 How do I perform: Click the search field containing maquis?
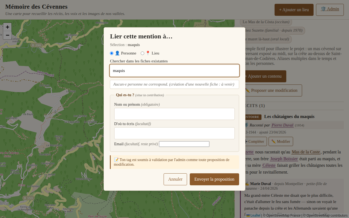[174, 70]
